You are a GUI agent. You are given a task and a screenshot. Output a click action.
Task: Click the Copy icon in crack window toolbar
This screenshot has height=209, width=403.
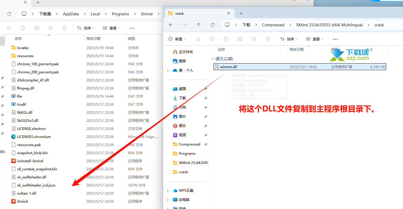click(212, 39)
